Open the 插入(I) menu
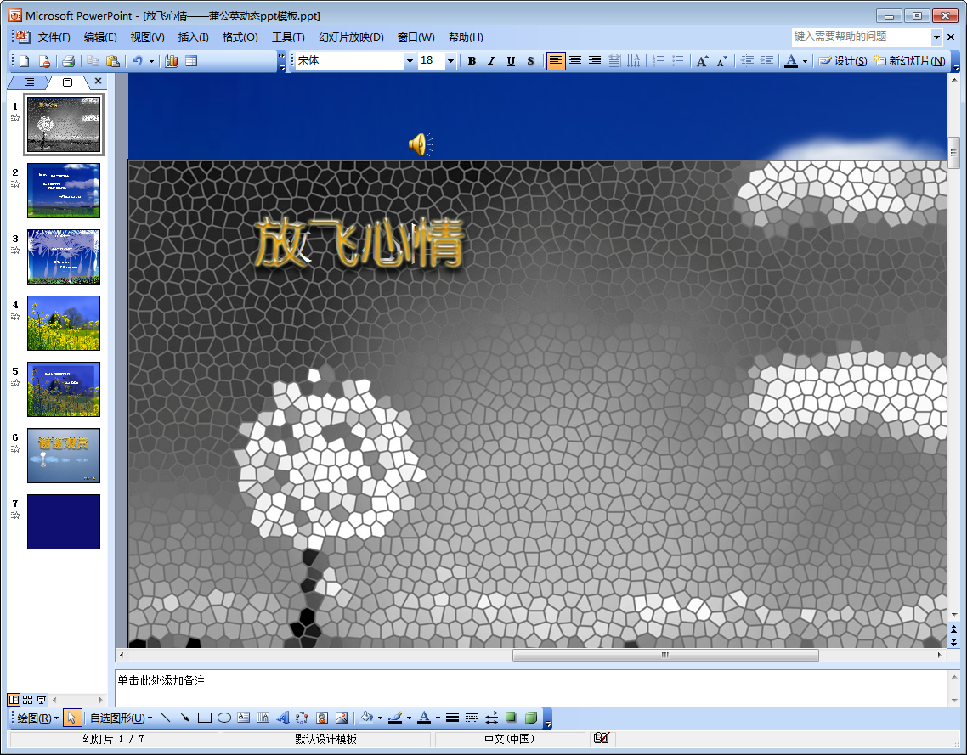 pyautogui.click(x=193, y=37)
